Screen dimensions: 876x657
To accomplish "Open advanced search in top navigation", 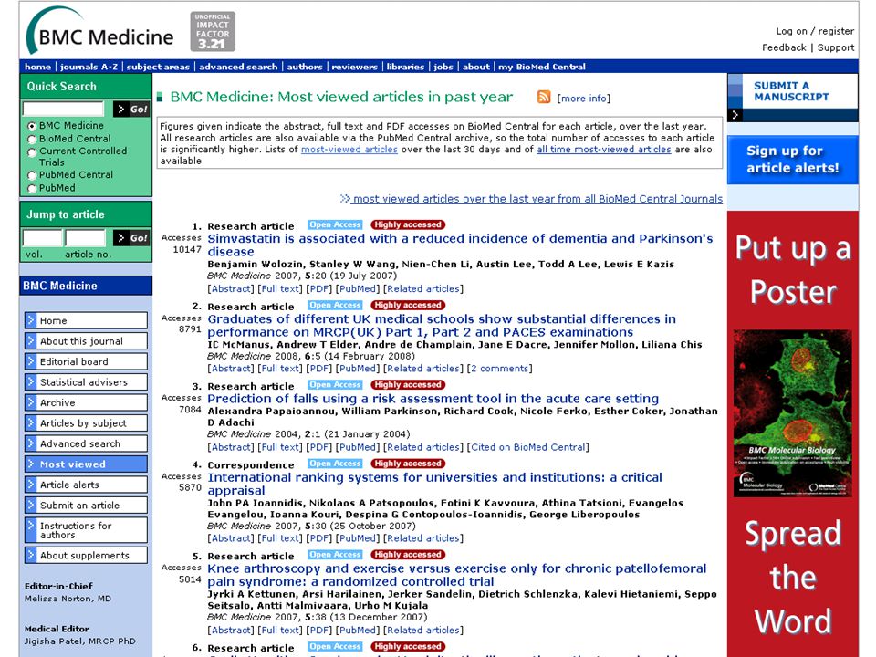I will [238, 67].
